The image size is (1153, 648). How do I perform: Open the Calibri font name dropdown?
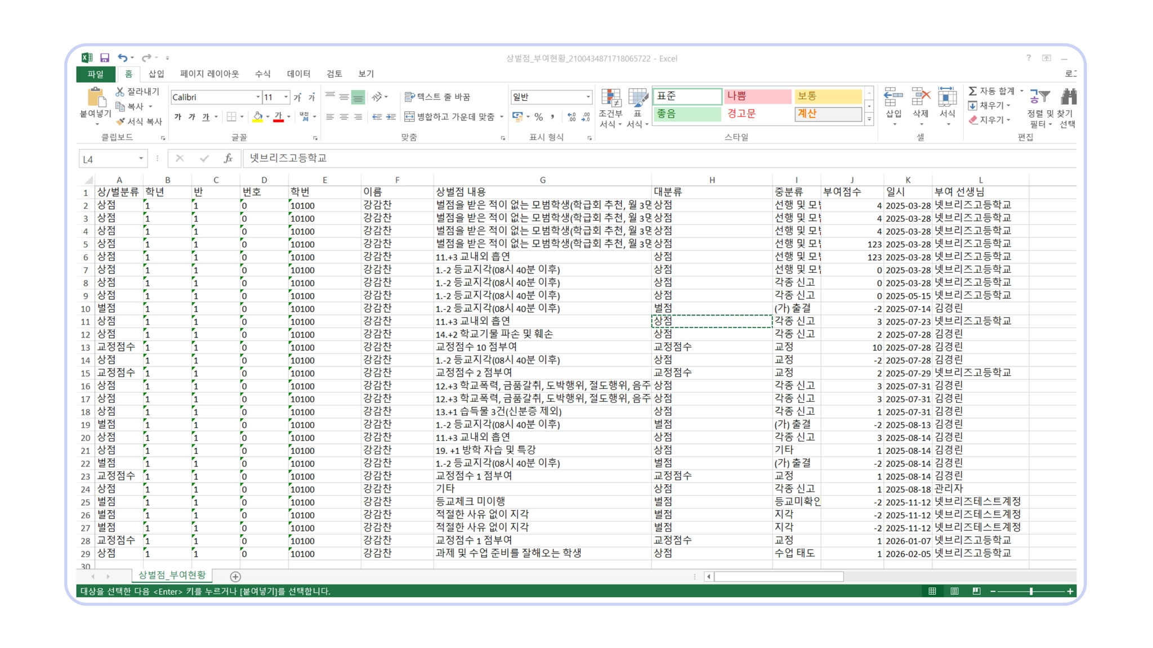click(x=258, y=97)
